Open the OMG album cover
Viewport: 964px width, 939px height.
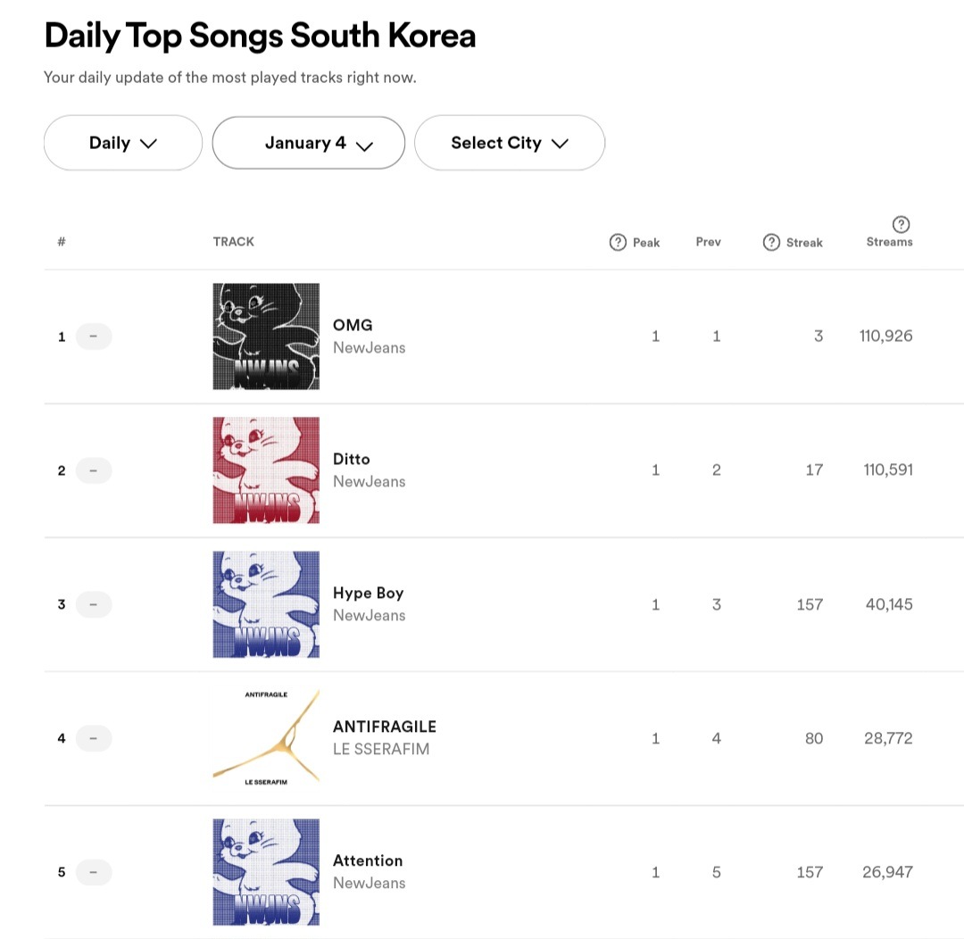tap(266, 337)
